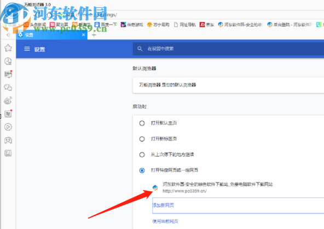Open the video play icon in sidebar
The image size is (324, 229).
point(8,127)
